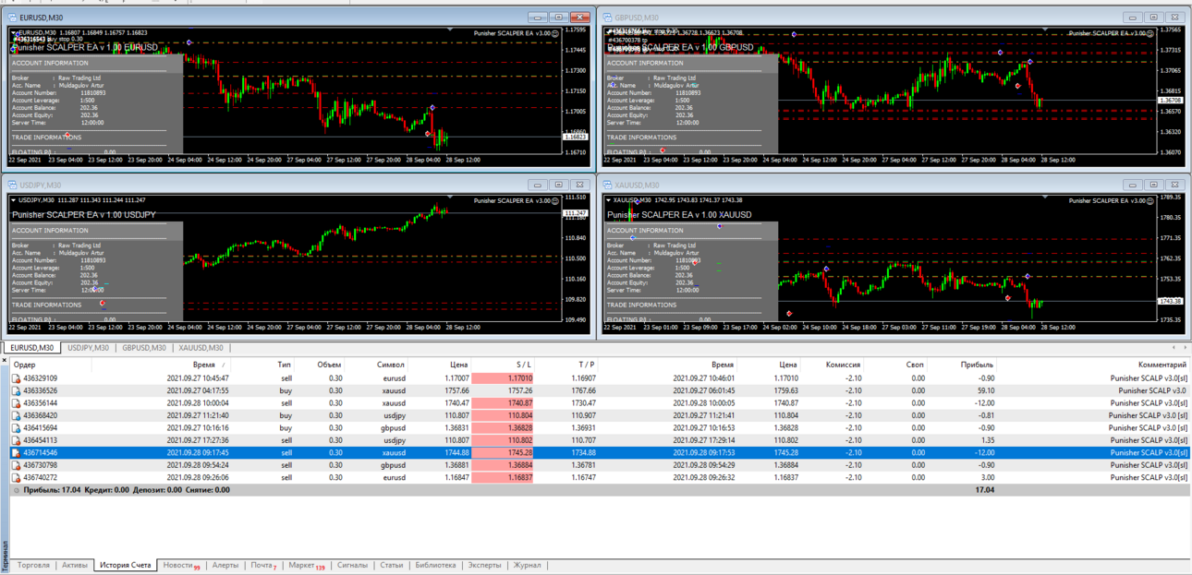Click the 59.10 profit cell
Image resolution: width=1192 pixels, height=575 pixels.
(985, 390)
